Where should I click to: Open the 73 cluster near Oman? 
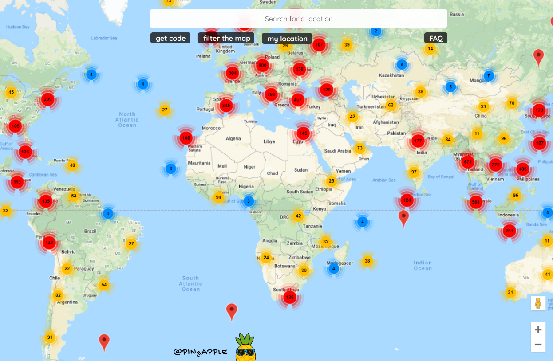click(x=359, y=148)
